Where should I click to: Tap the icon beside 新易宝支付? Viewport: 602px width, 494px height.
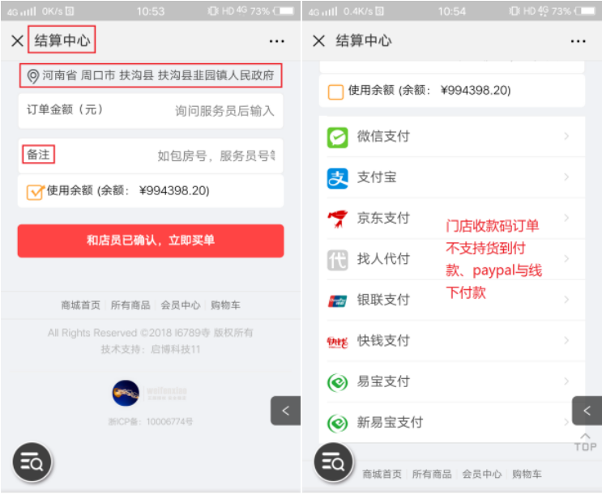pos(337,423)
